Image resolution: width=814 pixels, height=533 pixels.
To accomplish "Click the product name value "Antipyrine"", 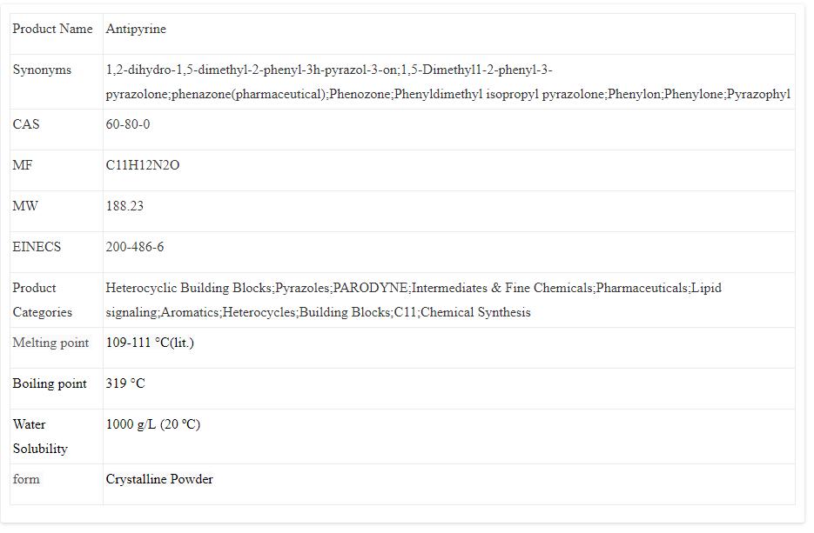I will click(x=136, y=30).
